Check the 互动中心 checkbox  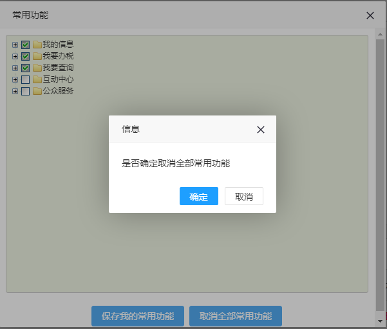point(25,79)
